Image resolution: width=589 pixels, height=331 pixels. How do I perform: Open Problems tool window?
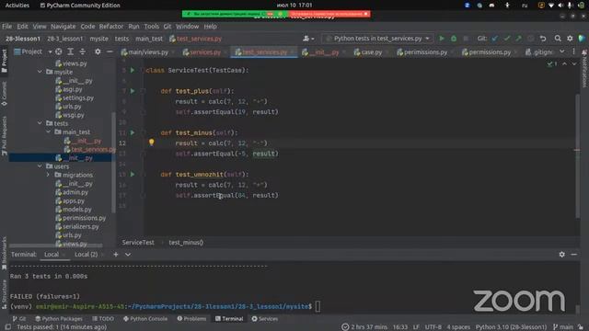pyautogui.click(x=191, y=319)
